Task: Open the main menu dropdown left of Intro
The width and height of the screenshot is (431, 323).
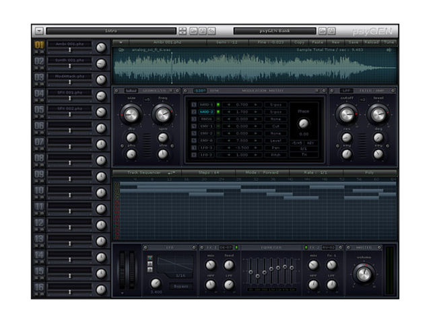Action: click(39, 31)
